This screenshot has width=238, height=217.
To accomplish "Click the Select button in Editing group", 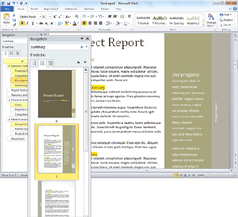I will [x=226, y=25].
